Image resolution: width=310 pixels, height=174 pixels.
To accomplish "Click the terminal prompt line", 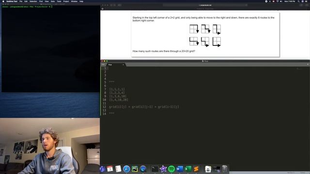I will 27,7.
